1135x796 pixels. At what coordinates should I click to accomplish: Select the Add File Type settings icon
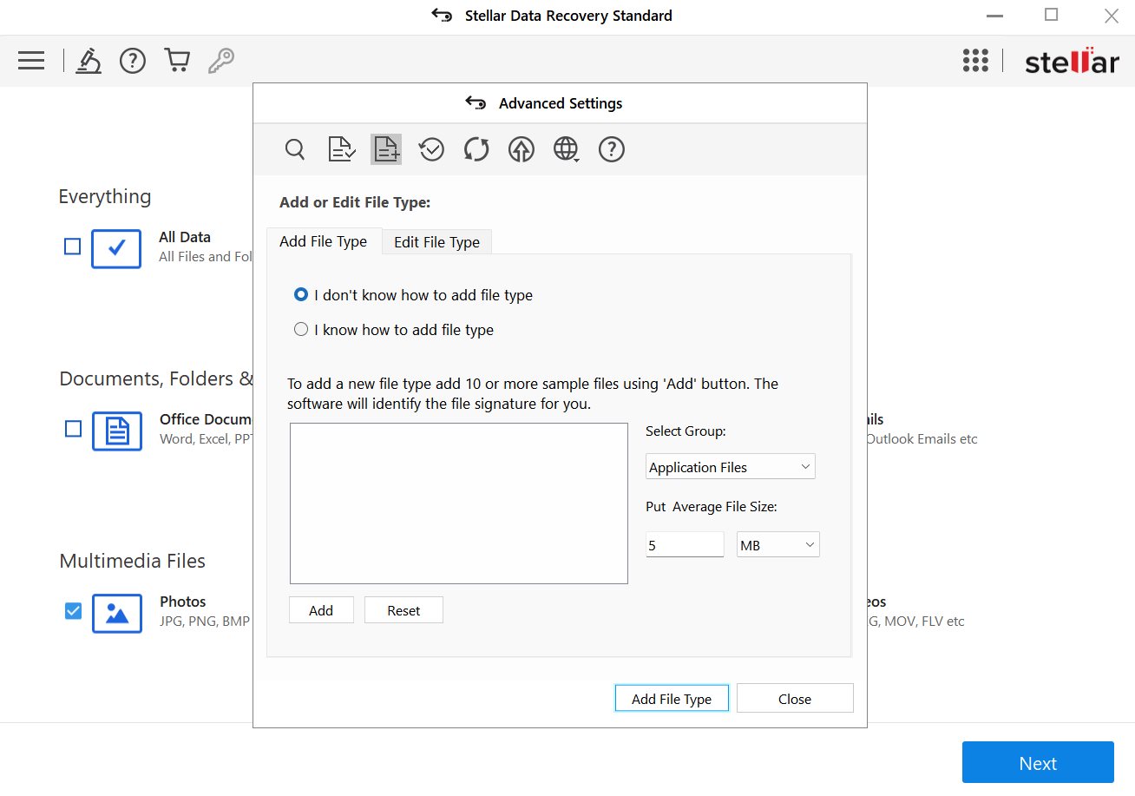point(385,148)
